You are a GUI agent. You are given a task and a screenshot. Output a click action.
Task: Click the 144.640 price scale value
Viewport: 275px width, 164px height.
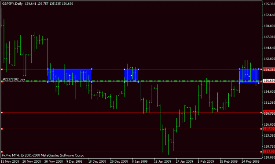269,48
